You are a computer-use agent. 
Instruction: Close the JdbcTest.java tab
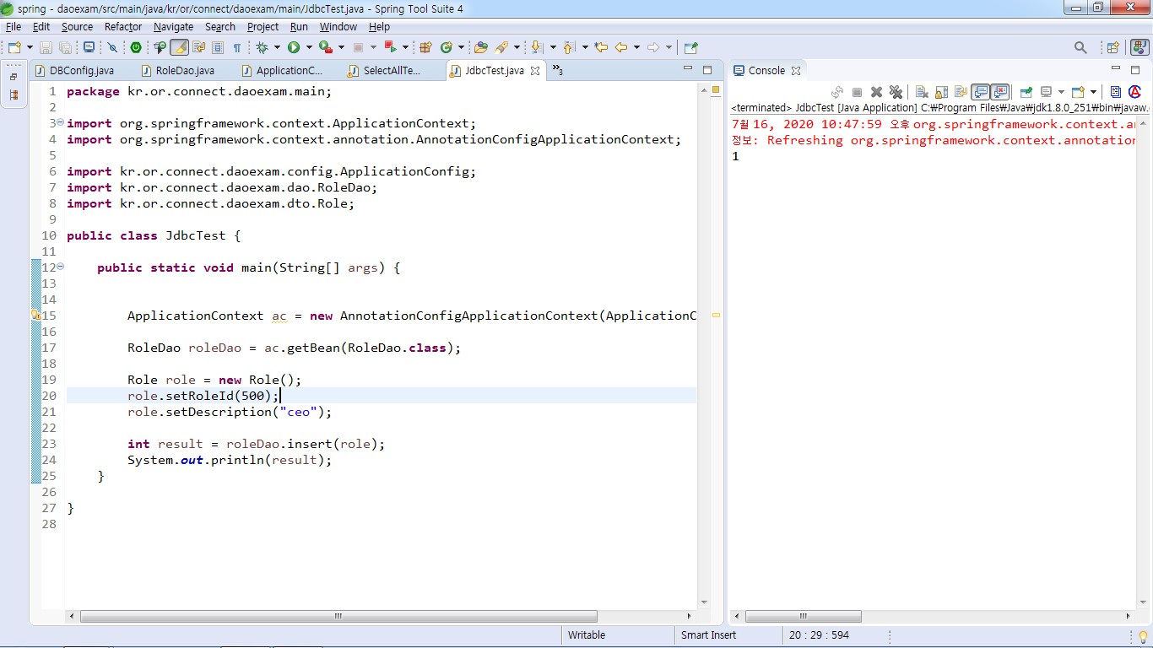tap(535, 71)
